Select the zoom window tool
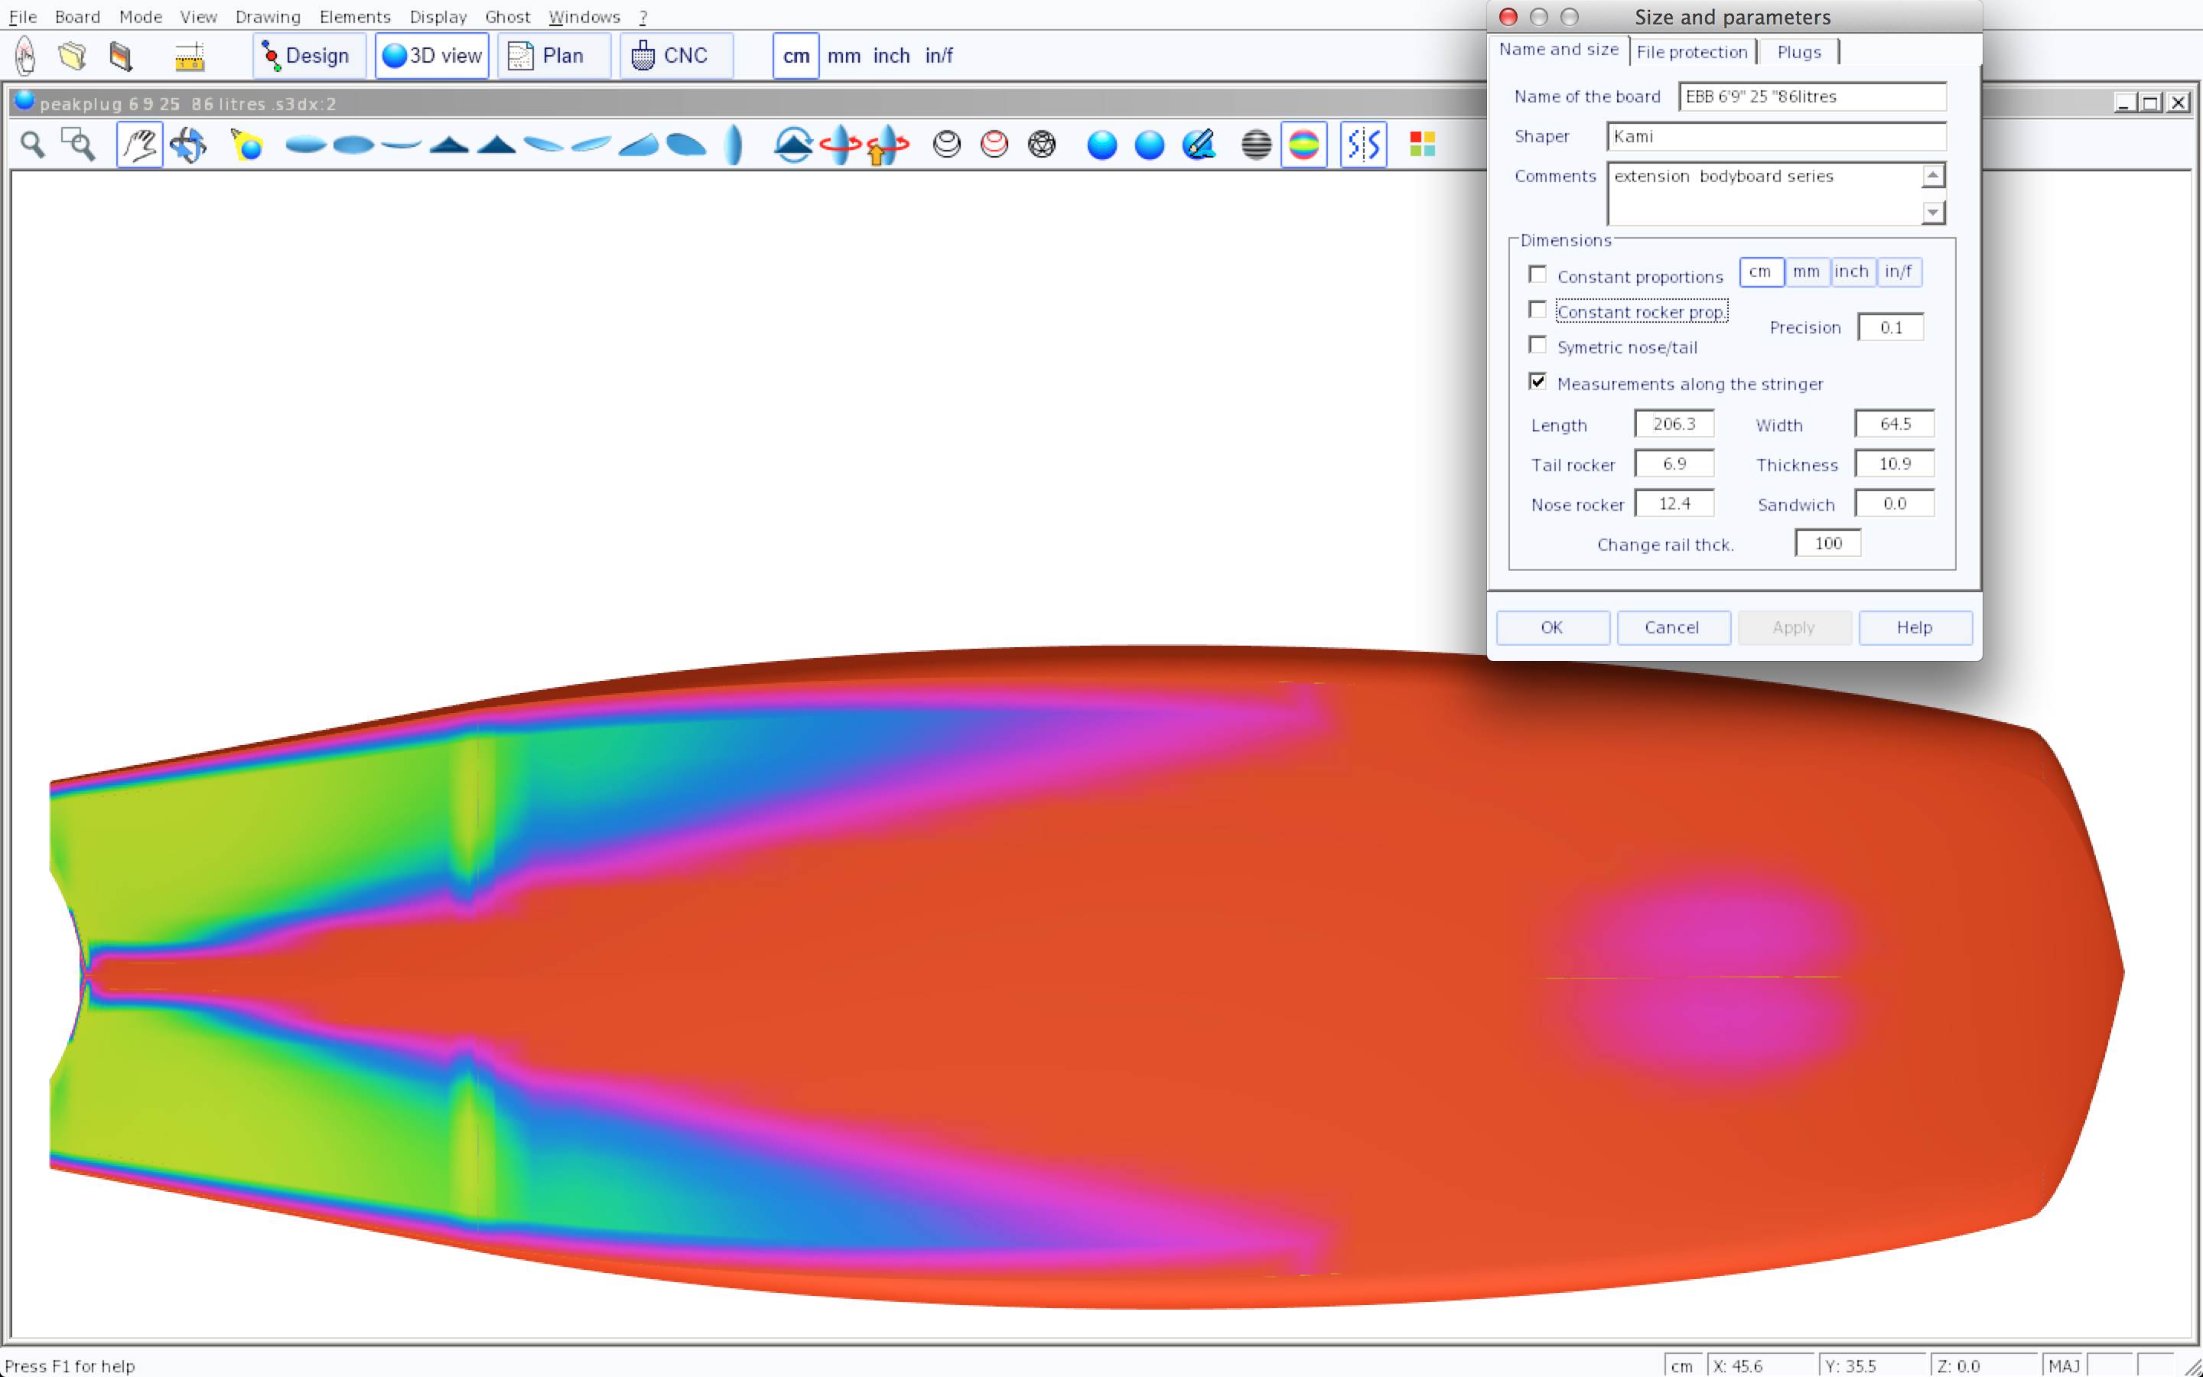The height and width of the screenshot is (1377, 2203). pyautogui.click(x=78, y=145)
